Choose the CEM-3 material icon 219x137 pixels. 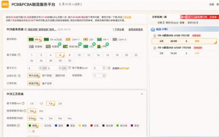(115, 39)
